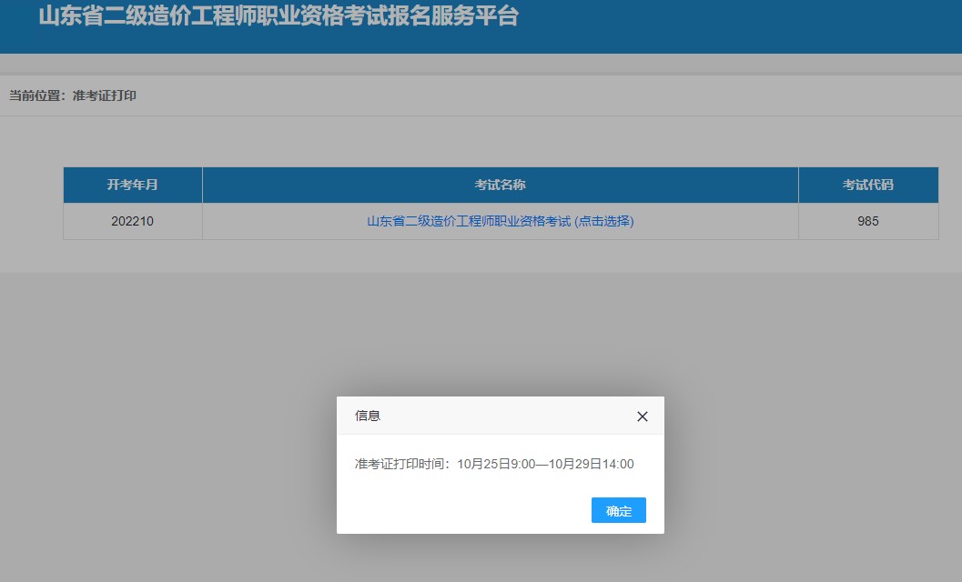Click the empty dialog footer left of 确定
Image resolution: width=962 pixels, height=582 pixels.
pos(455,510)
